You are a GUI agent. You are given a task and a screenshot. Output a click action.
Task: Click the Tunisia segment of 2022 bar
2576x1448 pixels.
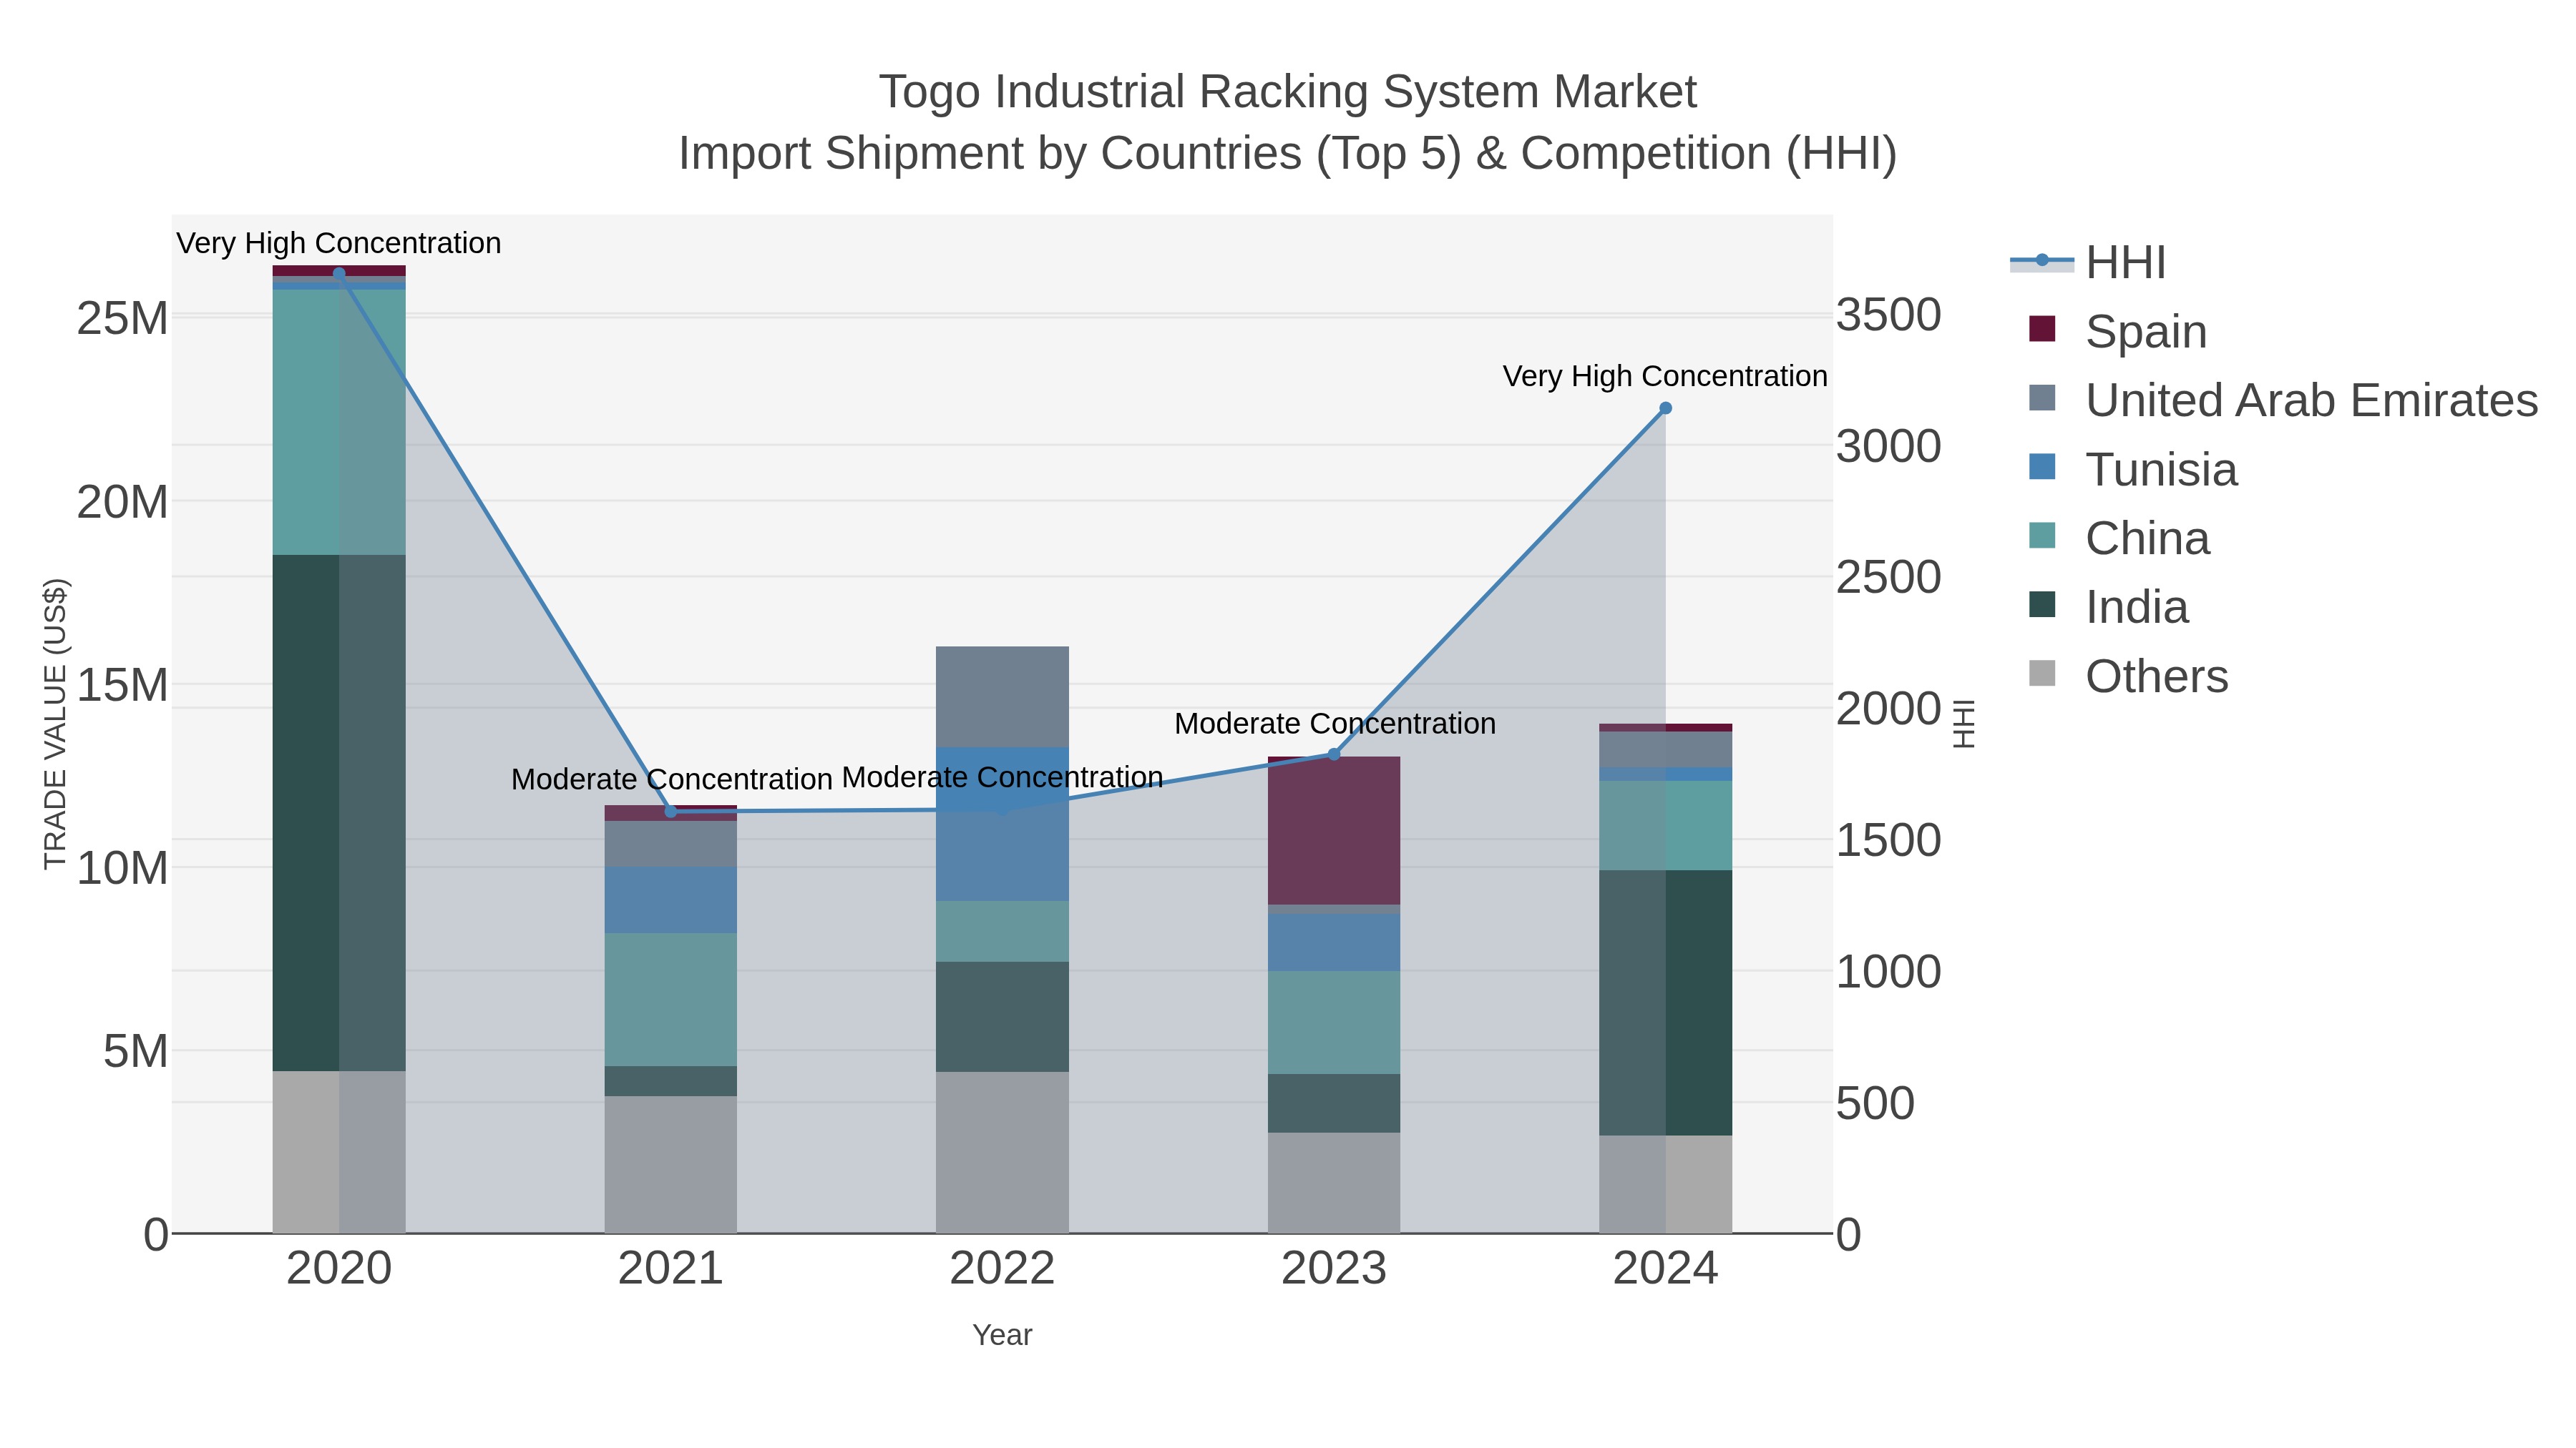point(1003,824)
